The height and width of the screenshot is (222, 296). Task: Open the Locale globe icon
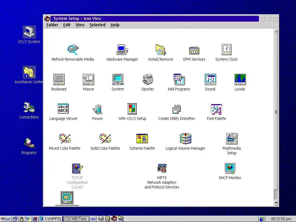240,79
